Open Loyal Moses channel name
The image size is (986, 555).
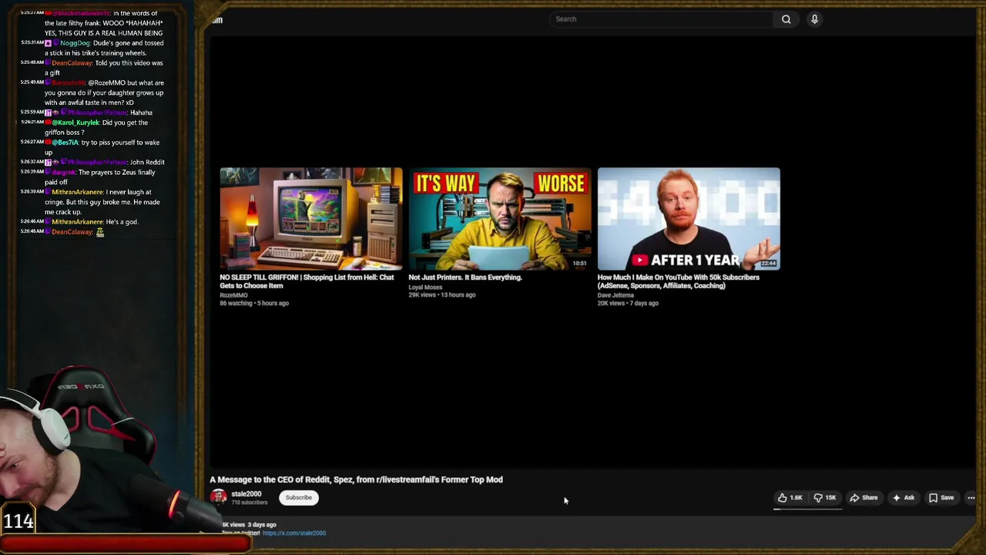[425, 288]
